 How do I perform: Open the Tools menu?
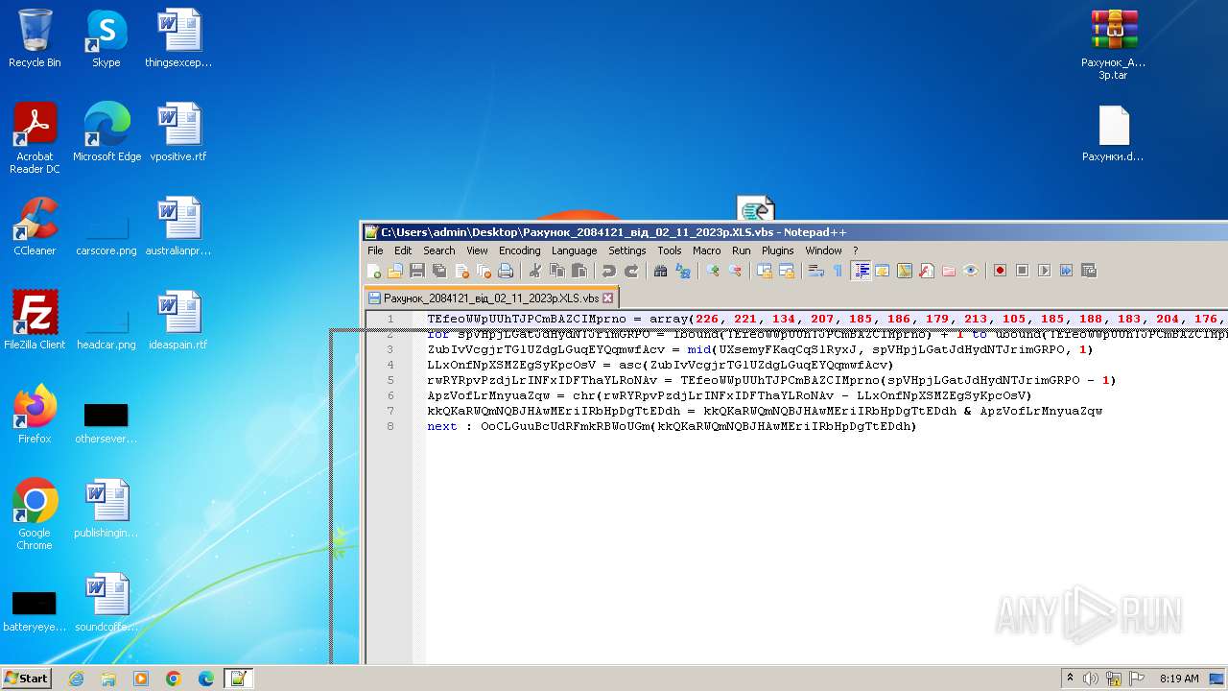670,250
